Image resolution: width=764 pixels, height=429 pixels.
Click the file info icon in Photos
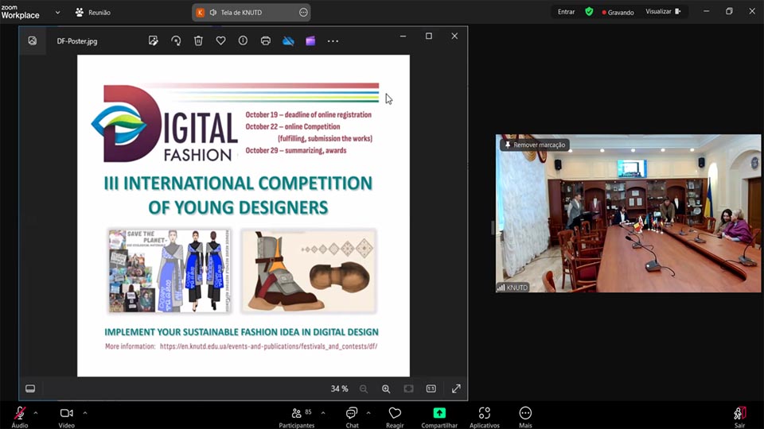[243, 41]
